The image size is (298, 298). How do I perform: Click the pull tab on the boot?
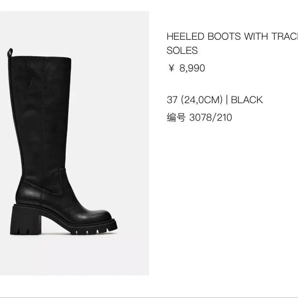click(x=10, y=53)
